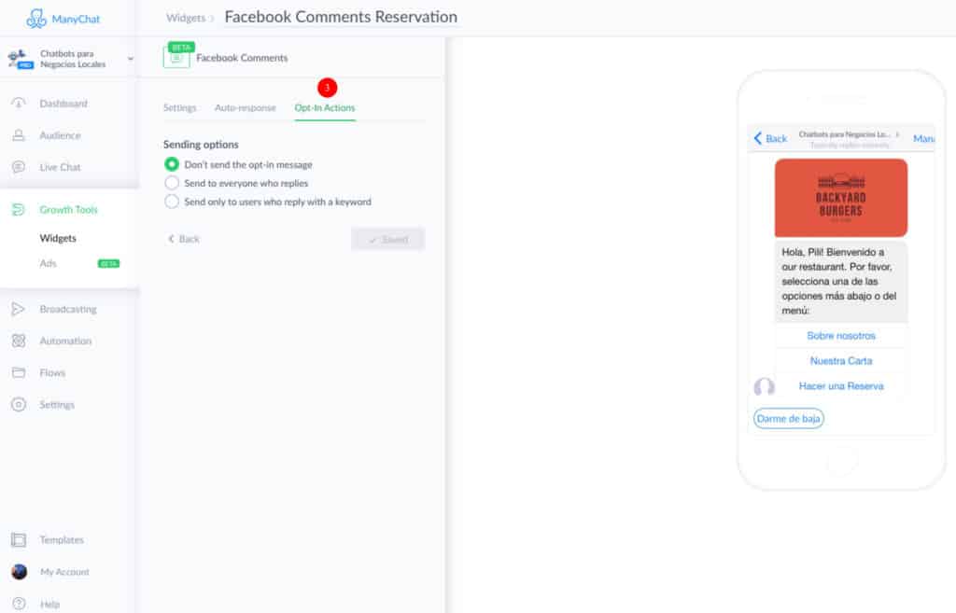Image resolution: width=956 pixels, height=613 pixels.
Task: Open Live Chat via its bubble icon
Action: 19,167
